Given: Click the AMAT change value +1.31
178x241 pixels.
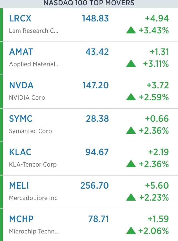Looking at the screenshot, I should click(x=159, y=52).
